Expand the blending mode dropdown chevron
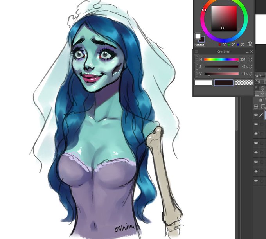 tap(262, 94)
